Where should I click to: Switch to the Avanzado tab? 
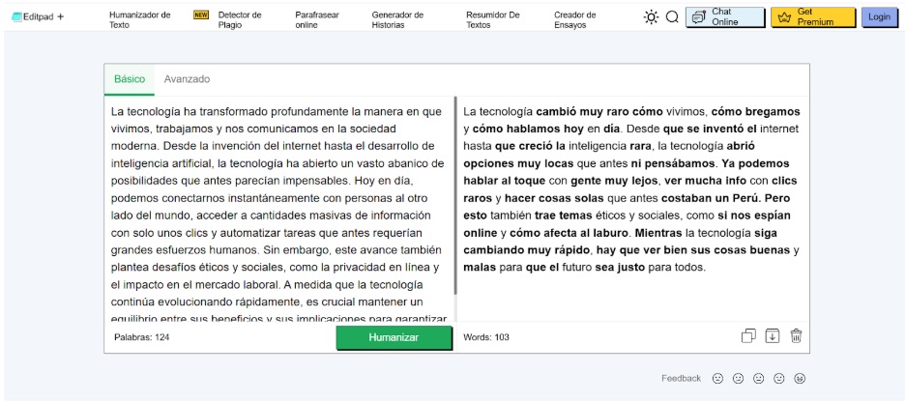click(x=187, y=79)
